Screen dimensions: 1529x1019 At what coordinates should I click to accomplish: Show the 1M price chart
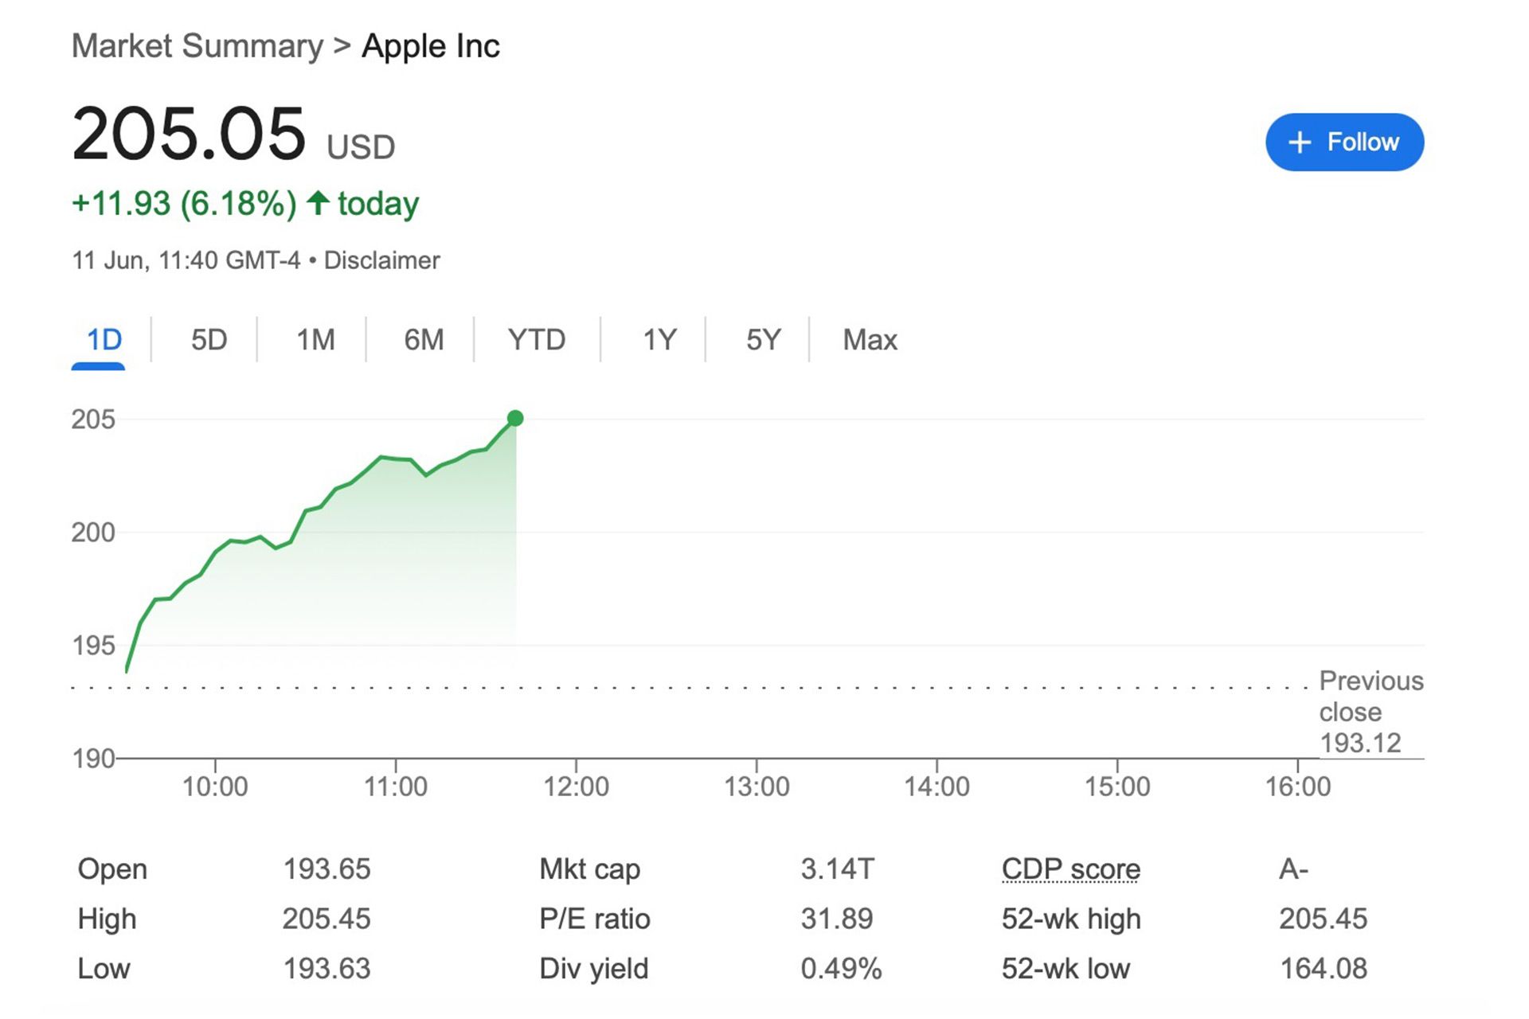tap(315, 340)
